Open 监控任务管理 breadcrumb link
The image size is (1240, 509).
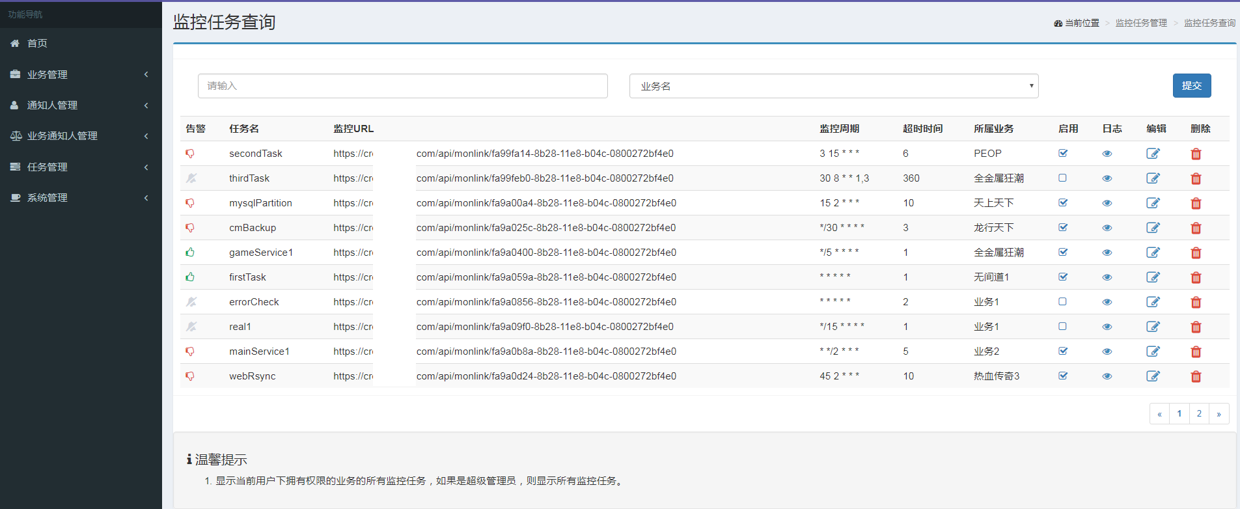[x=1141, y=23]
